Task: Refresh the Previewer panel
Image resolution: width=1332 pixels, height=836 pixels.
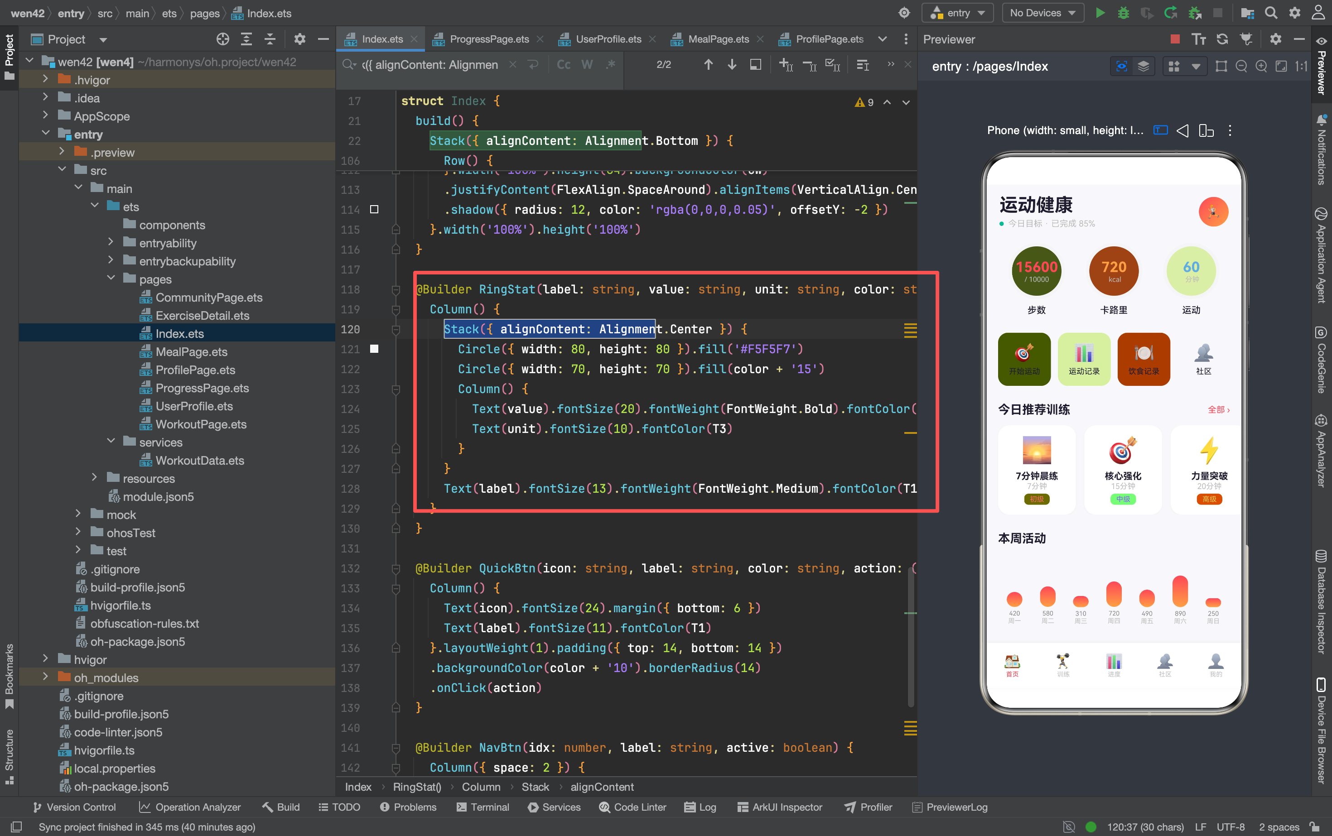Action: [x=1222, y=39]
